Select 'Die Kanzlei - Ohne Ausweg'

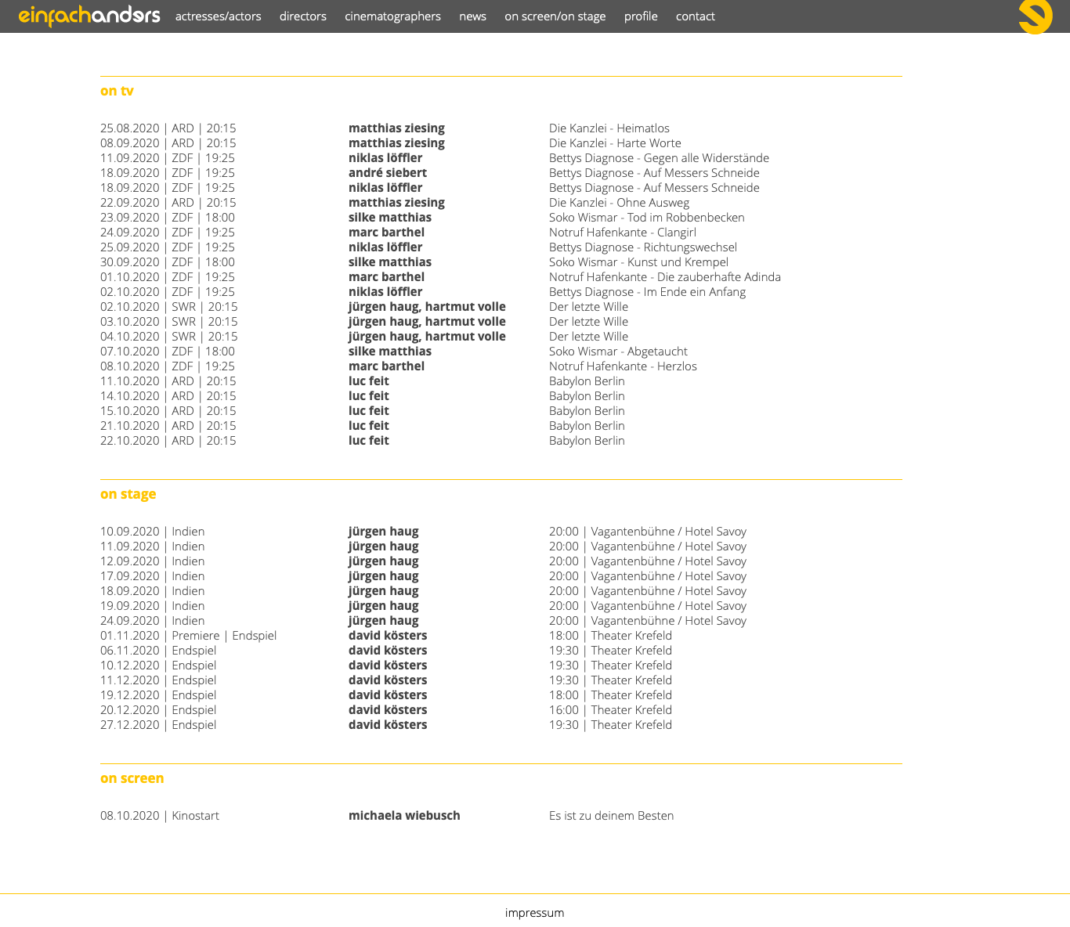(619, 203)
